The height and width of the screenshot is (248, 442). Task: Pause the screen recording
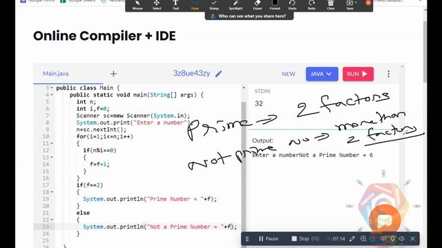pyautogui.click(x=269, y=239)
